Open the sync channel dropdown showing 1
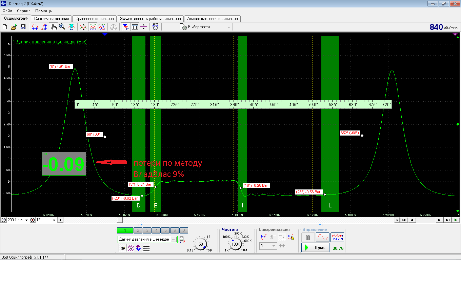This screenshot has width=461, height=305. pyautogui.click(x=268, y=246)
